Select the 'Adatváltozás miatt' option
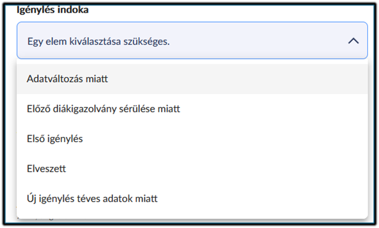 coord(68,79)
